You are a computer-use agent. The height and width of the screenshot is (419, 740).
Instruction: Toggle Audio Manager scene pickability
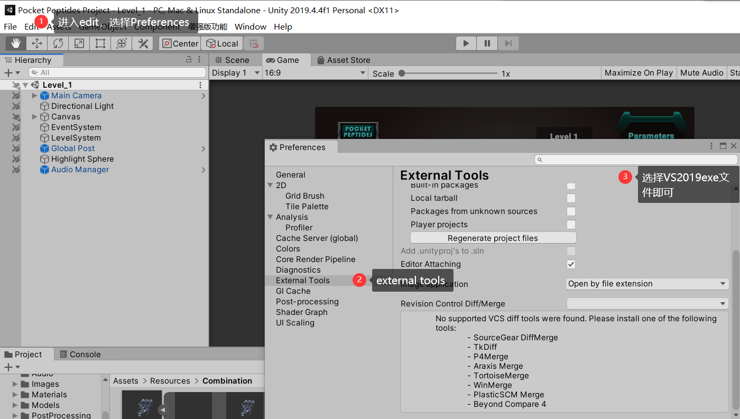[x=16, y=170]
